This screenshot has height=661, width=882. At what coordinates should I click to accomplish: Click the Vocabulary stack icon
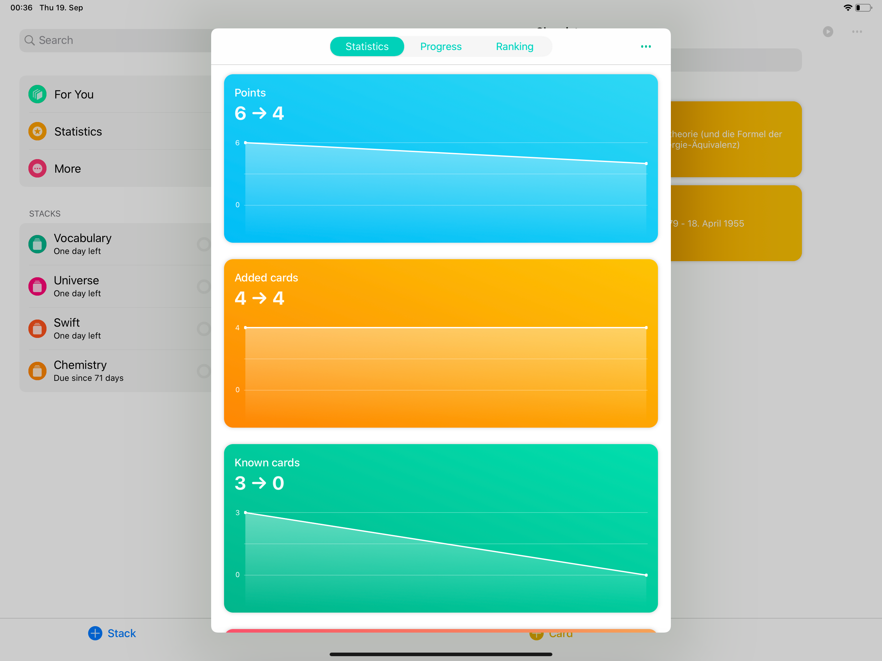pyautogui.click(x=37, y=244)
